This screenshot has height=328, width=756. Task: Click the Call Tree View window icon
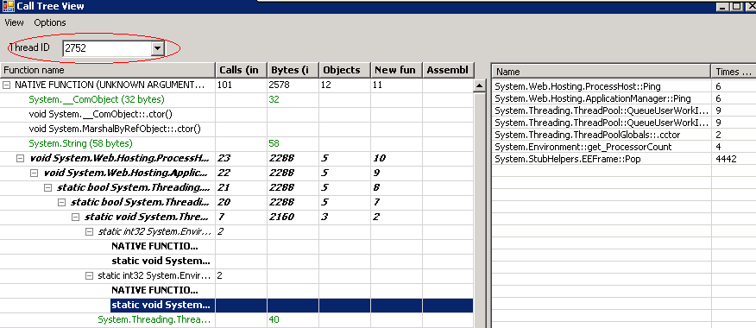click(x=7, y=6)
